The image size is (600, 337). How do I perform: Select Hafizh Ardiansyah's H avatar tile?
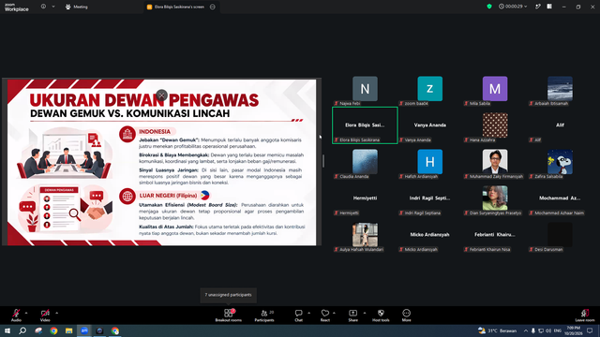[x=430, y=162]
